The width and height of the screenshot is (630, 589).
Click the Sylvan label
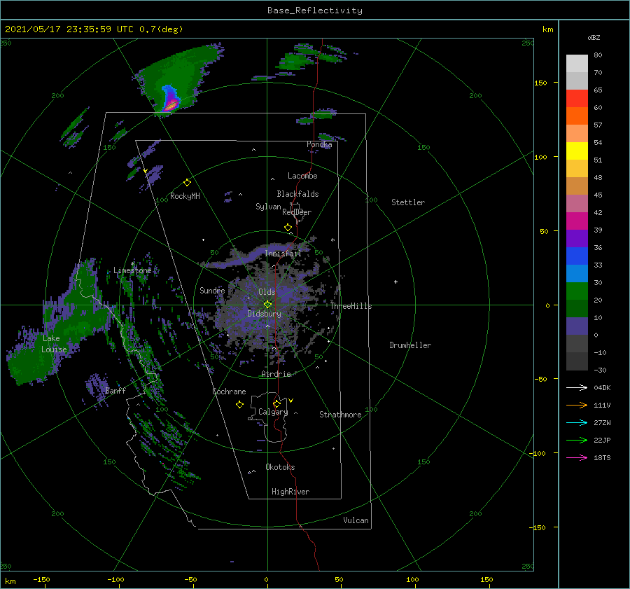pyautogui.click(x=268, y=206)
